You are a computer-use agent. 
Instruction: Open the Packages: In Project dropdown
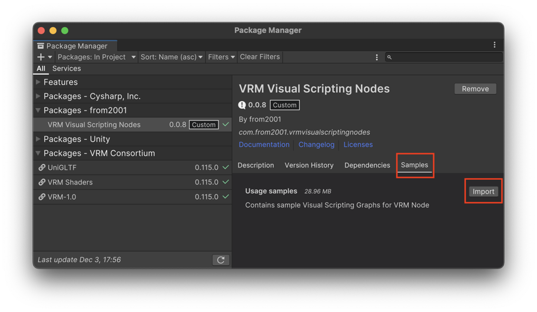(97, 57)
